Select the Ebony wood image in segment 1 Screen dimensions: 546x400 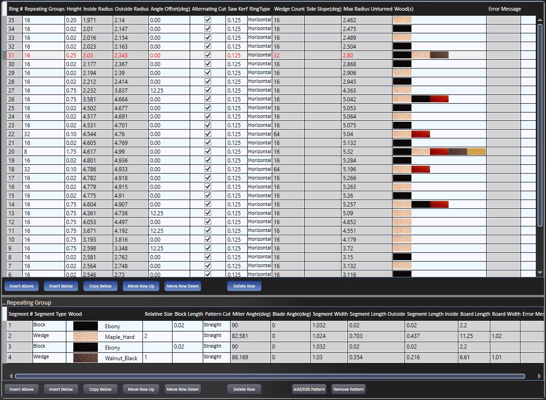[x=85, y=326]
